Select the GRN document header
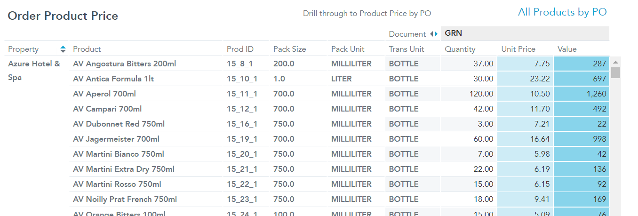The width and height of the screenshot is (638, 216). pyautogui.click(x=453, y=33)
